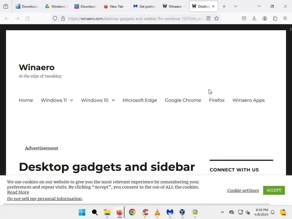
Task: Open VLC media player from taskbar
Action: pos(157,212)
